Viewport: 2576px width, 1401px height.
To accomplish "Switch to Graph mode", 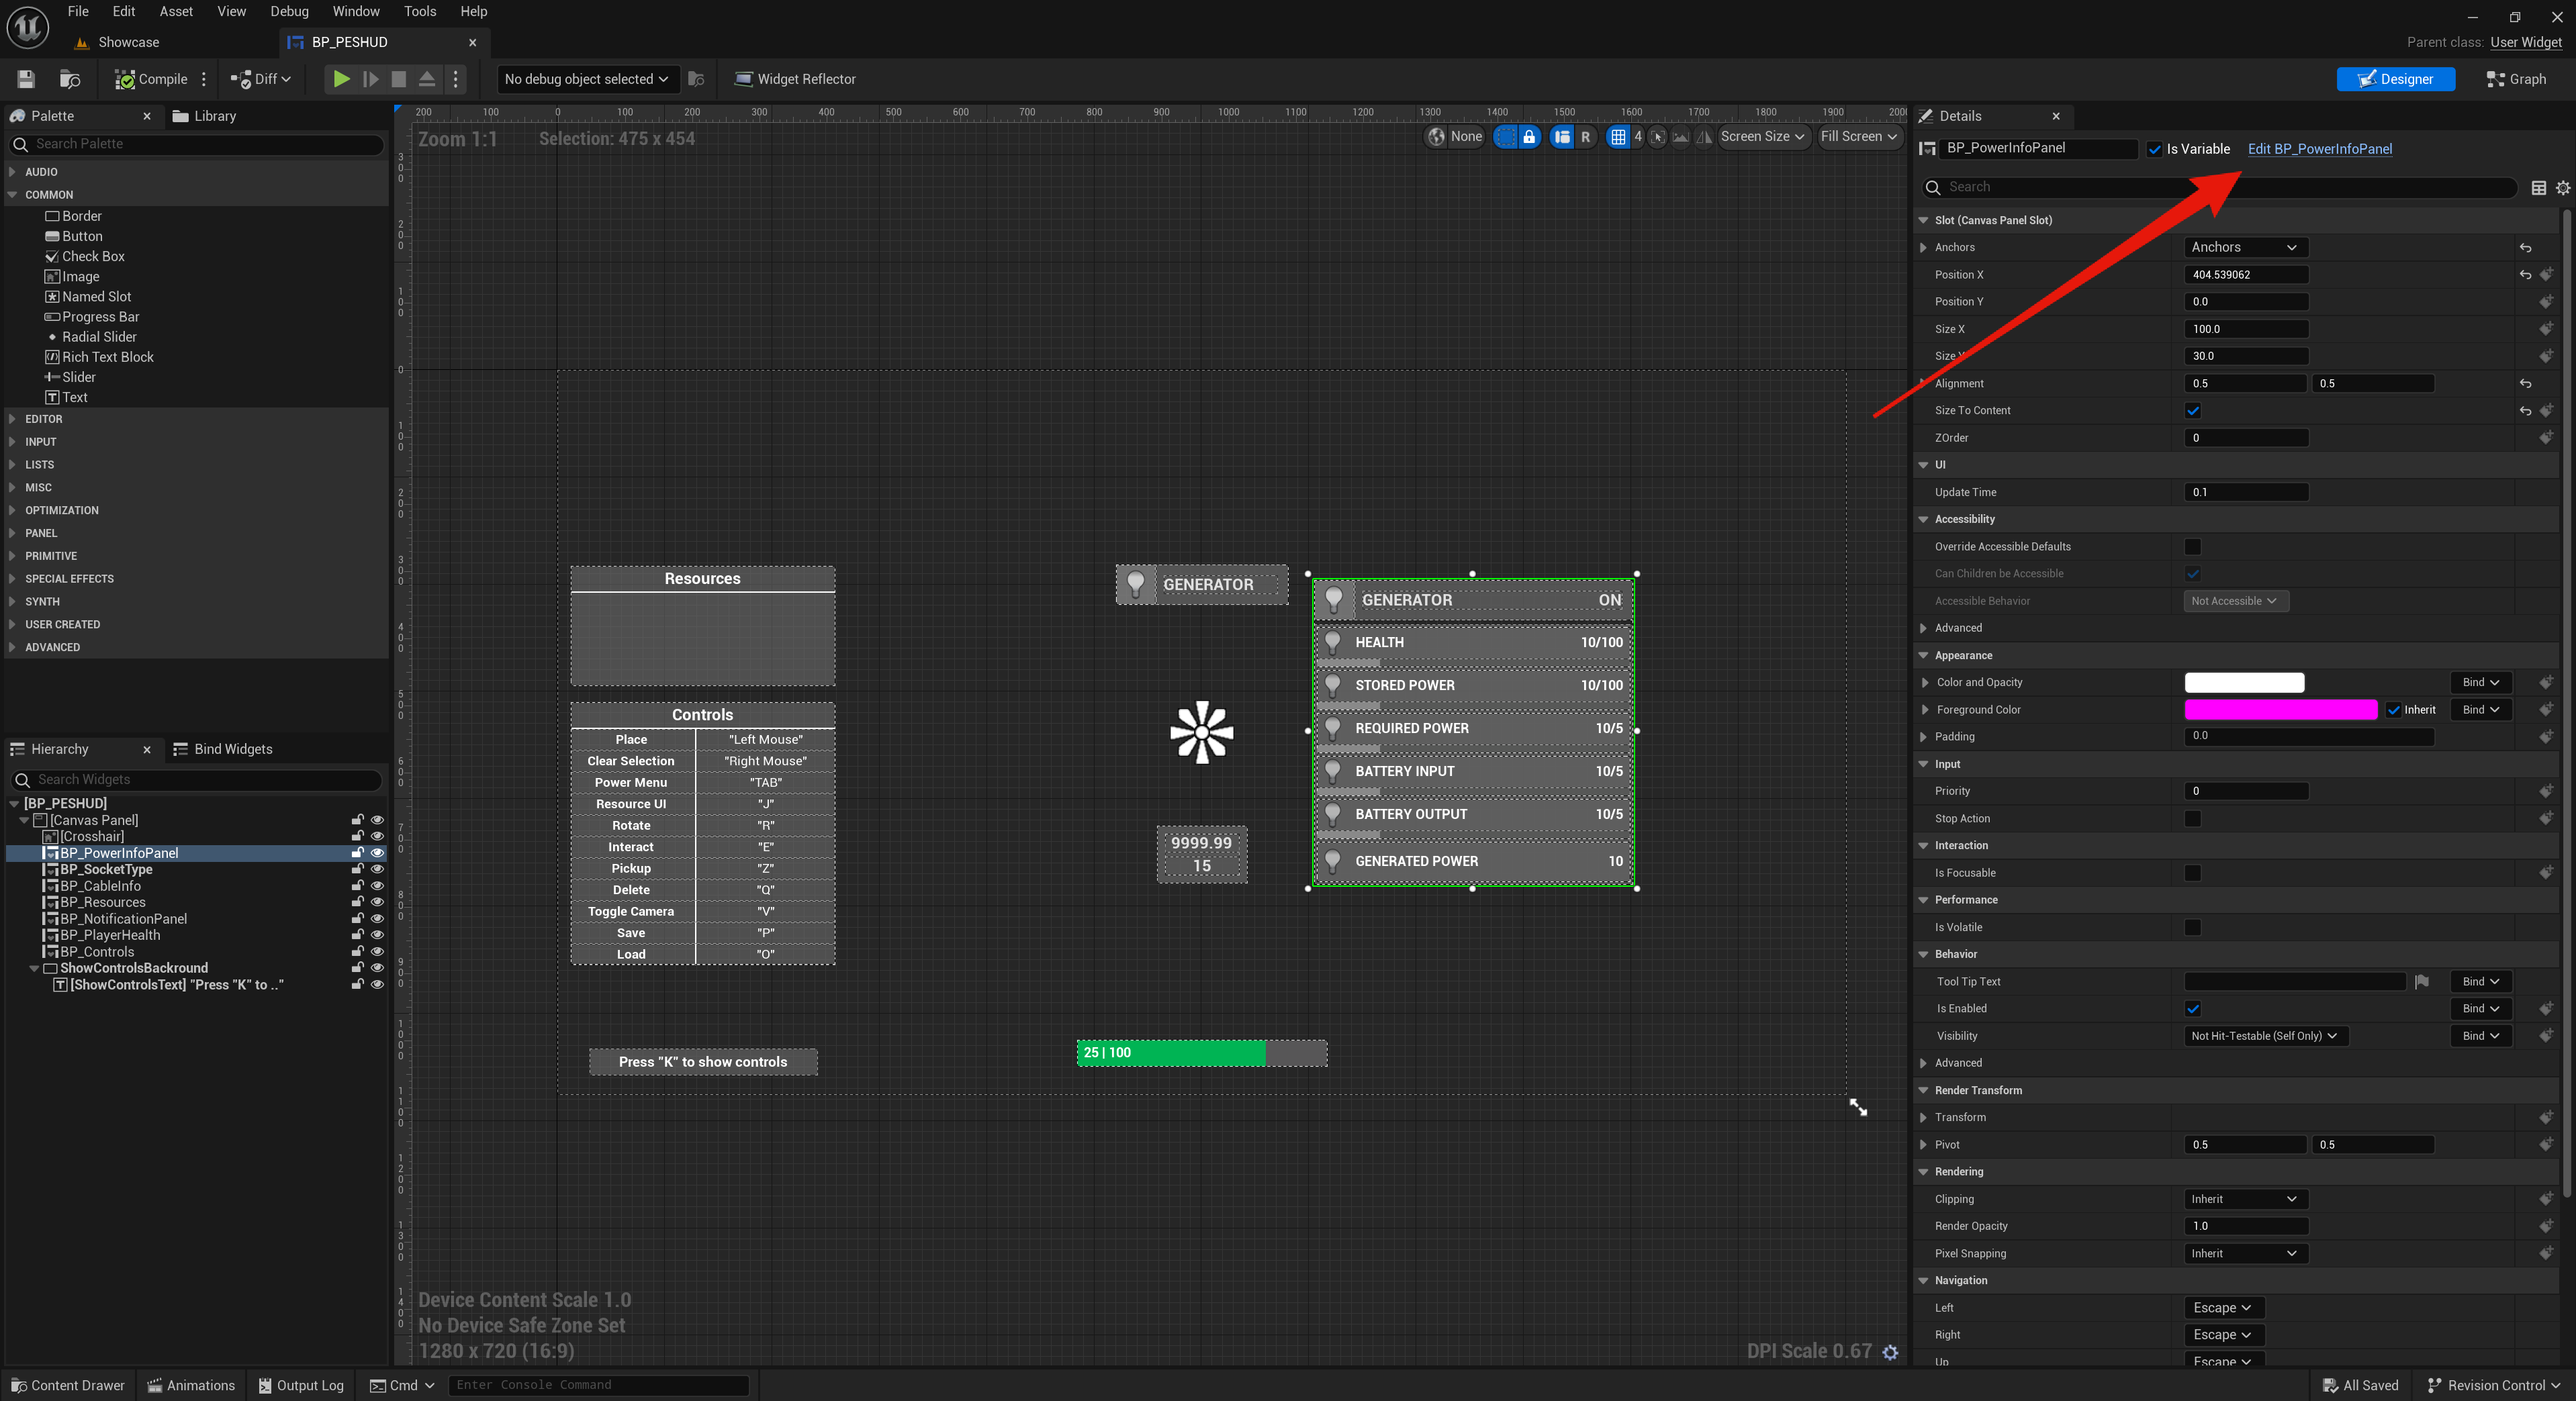I will [x=2516, y=79].
